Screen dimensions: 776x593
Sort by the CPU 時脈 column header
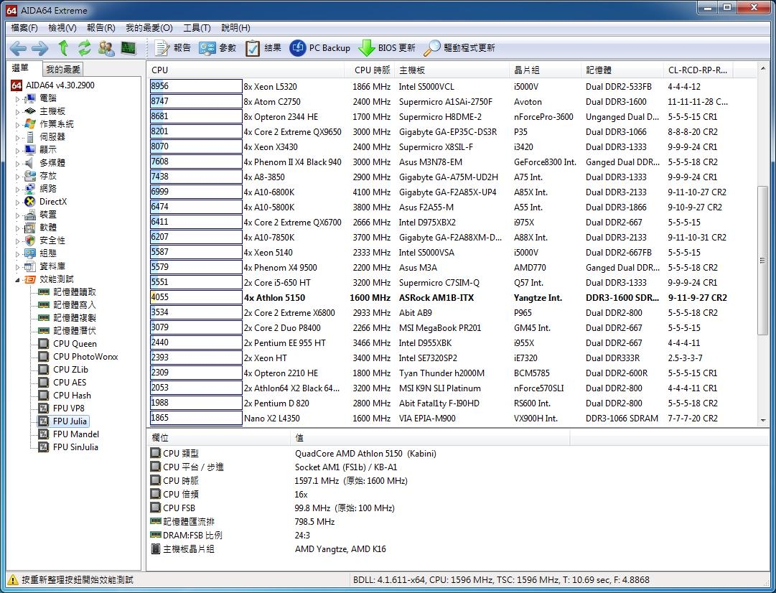pos(369,70)
